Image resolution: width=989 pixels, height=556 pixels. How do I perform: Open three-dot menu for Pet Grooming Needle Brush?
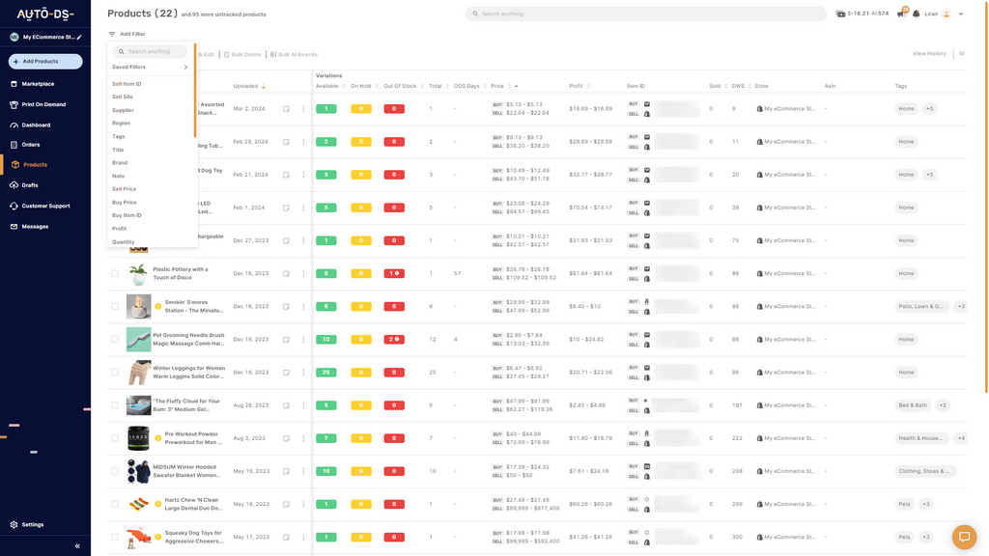point(303,340)
